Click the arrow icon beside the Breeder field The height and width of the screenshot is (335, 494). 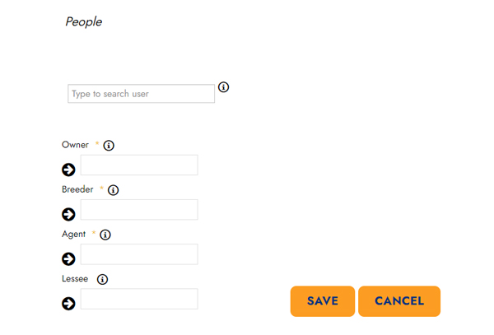tap(68, 214)
